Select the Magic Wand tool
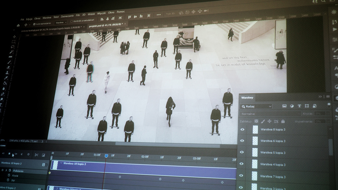Screen dimensions: 338x190 click(12, 52)
